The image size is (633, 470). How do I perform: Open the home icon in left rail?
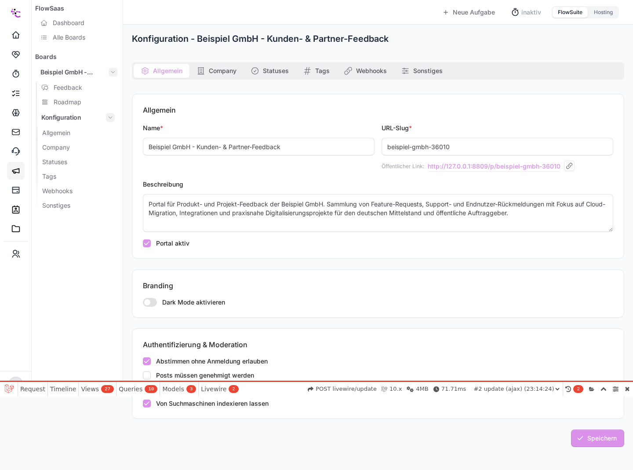(16, 35)
